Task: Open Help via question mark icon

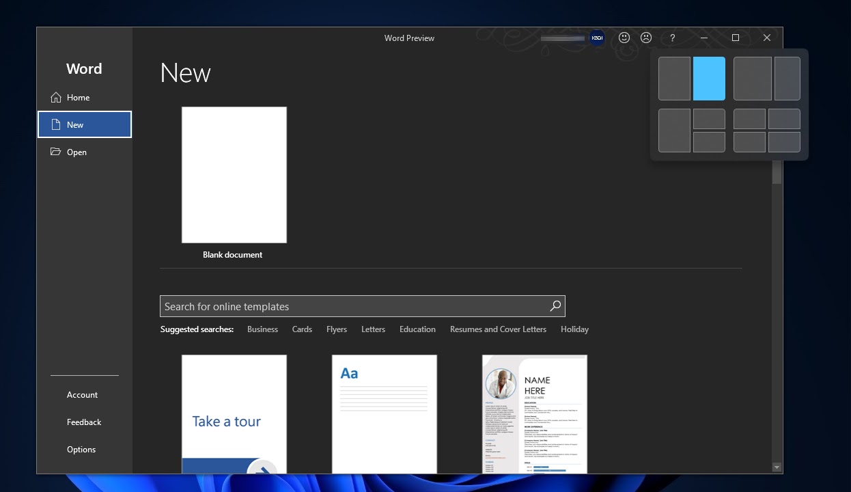Action: click(672, 38)
